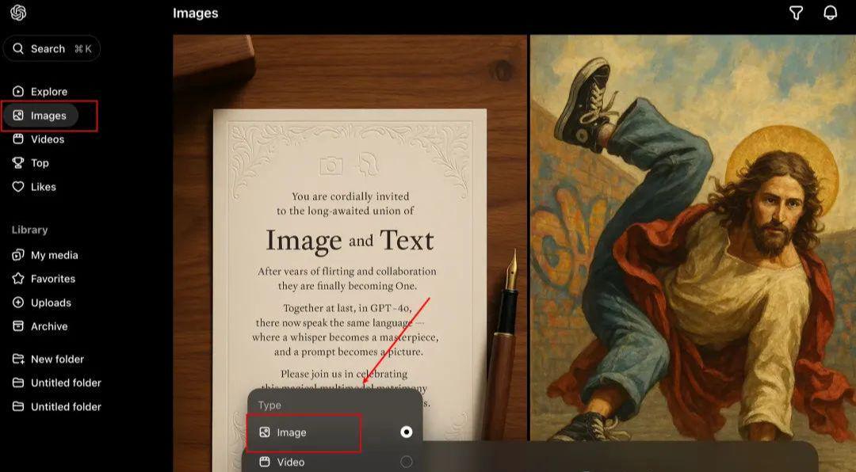Viewport: 856px width, 472px height.
Task: Open the Explore section
Action: (x=48, y=92)
